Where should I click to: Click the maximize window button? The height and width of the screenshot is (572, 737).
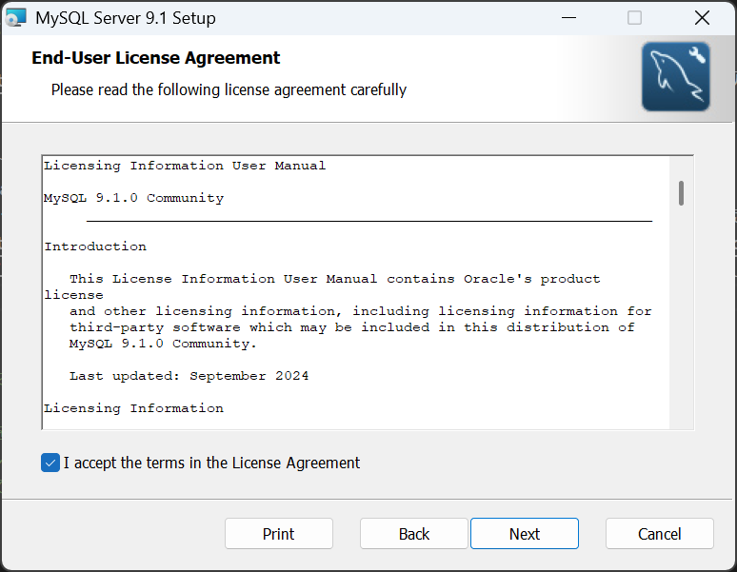[x=635, y=17]
